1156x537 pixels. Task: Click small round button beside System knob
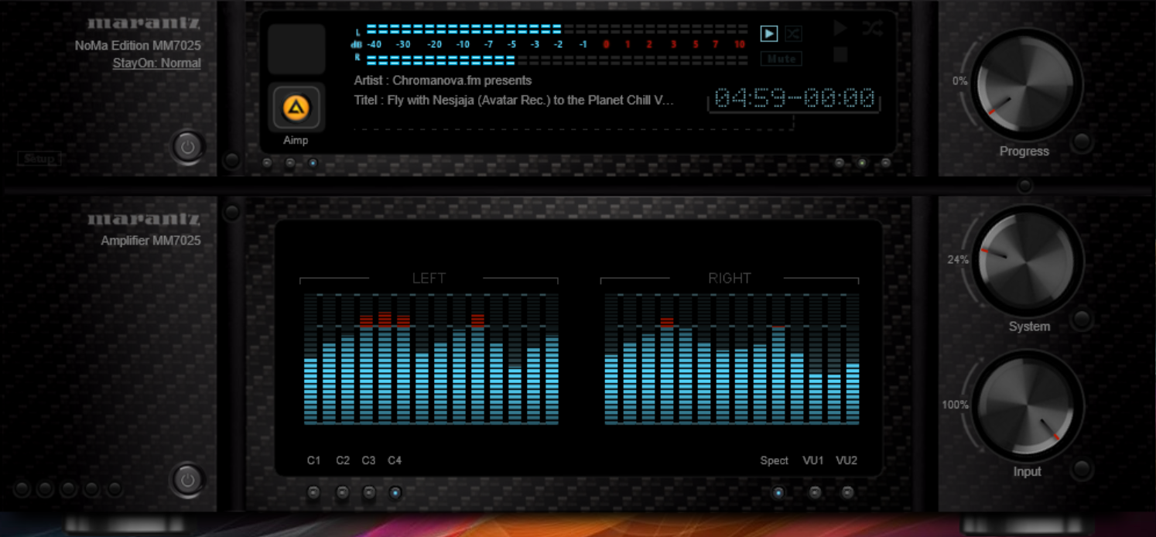pos(1082,319)
